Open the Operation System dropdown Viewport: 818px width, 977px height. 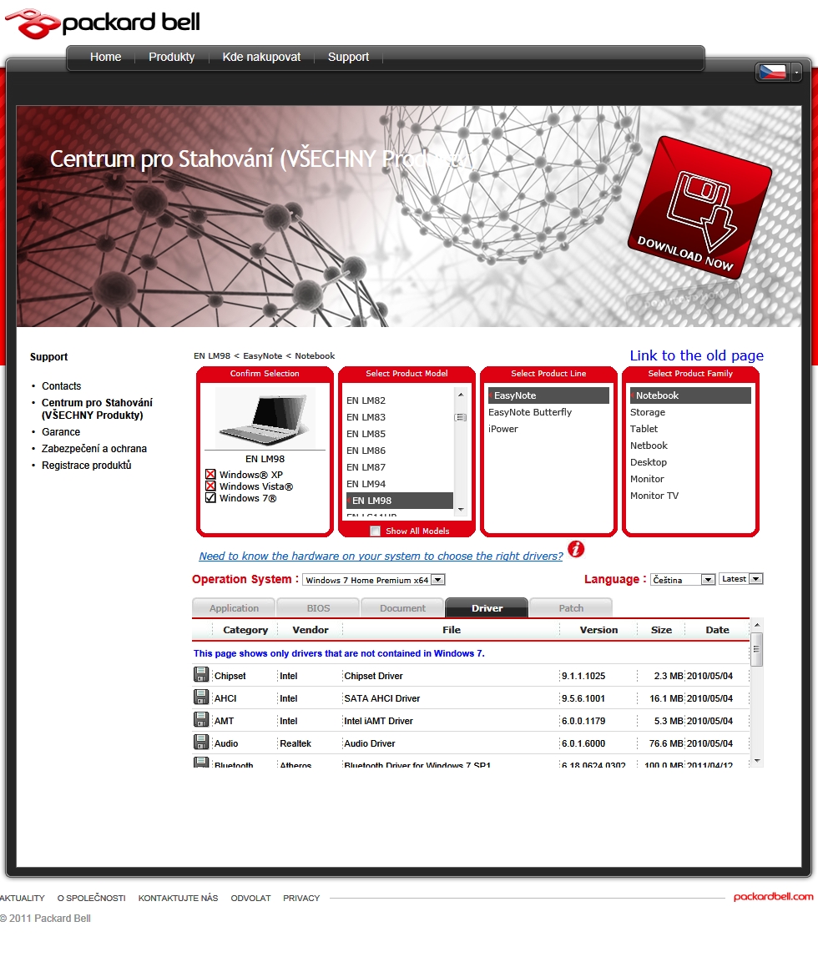[373, 580]
